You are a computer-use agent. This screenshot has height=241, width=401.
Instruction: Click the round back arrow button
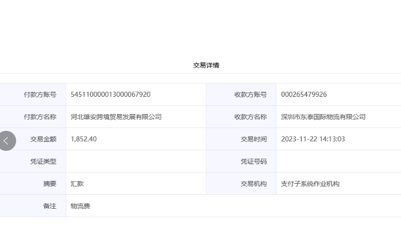point(7,141)
